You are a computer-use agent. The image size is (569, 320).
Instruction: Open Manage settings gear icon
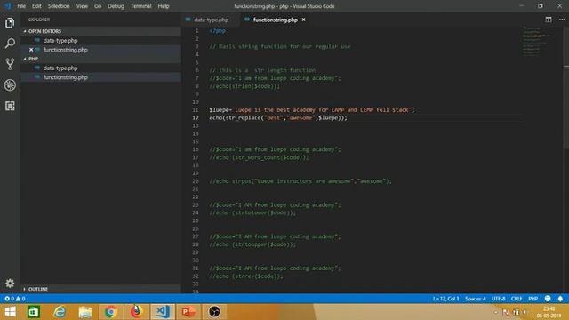[x=10, y=283]
